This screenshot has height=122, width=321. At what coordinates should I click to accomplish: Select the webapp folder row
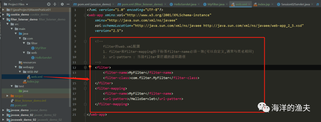tap(35, 67)
